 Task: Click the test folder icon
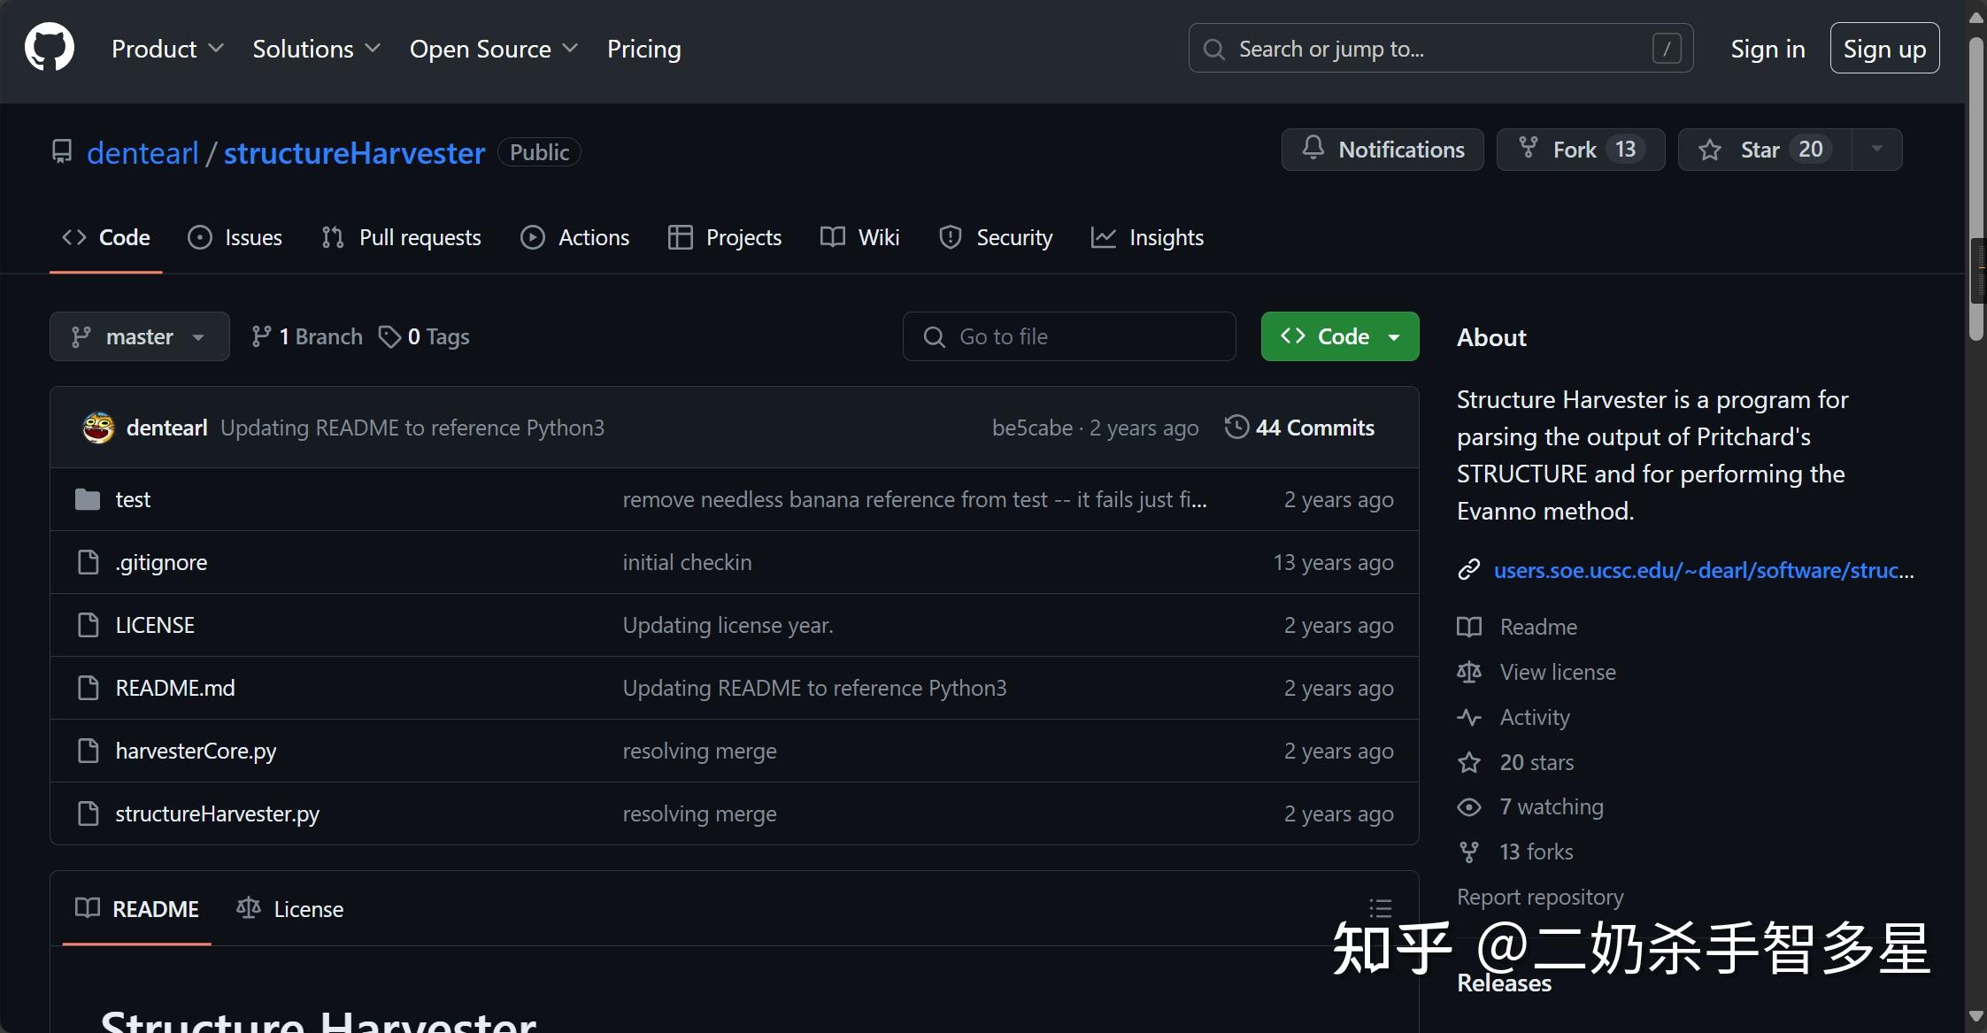(x=88, y=499)
